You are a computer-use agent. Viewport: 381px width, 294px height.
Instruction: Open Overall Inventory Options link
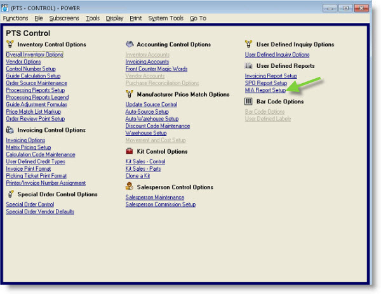34,55
